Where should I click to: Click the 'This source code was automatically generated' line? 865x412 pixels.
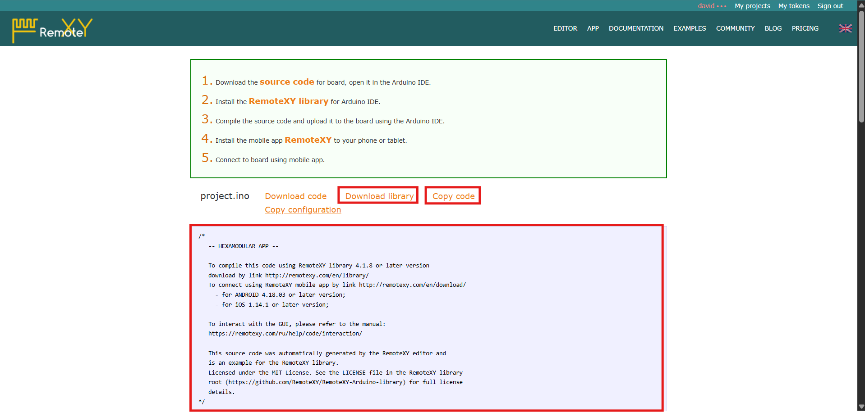coord(327,353)
